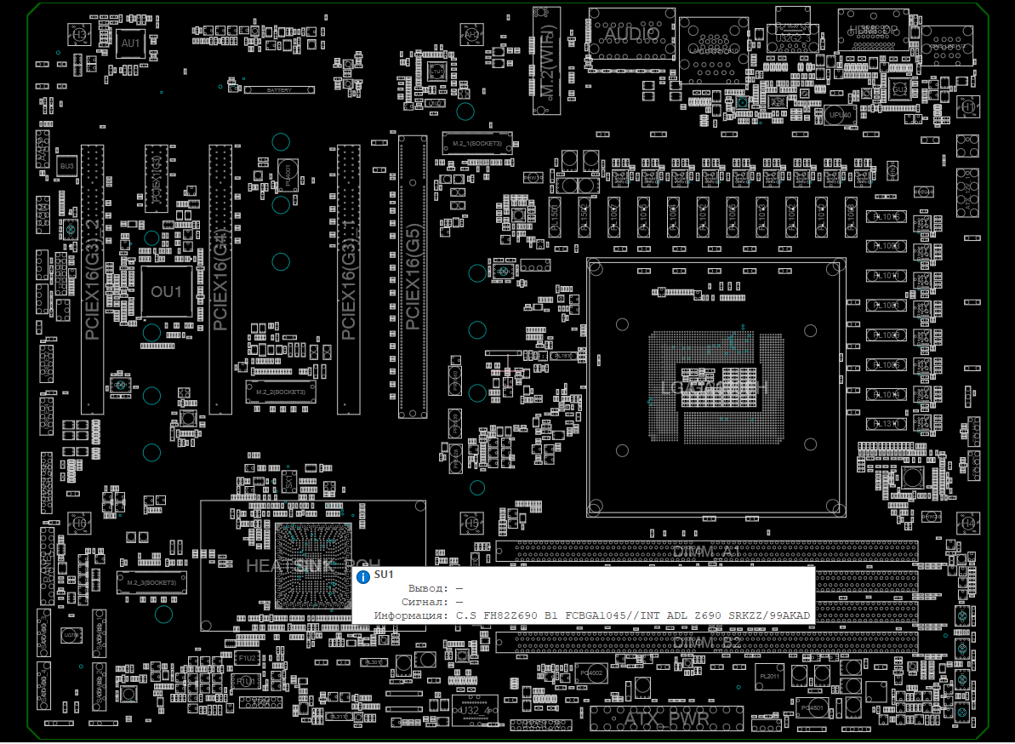
Task: Select the M.2_2(SOCKET3) connector
Action: tap(281, 392)
